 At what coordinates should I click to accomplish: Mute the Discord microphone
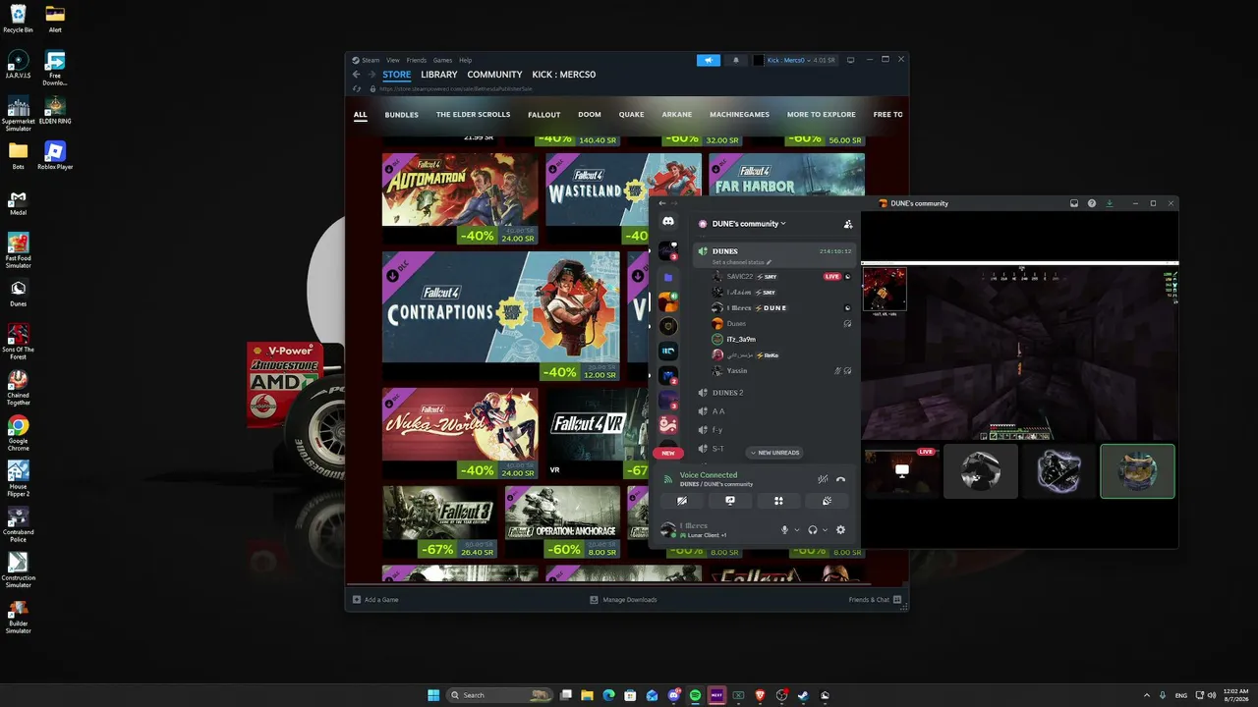(784, 530)
